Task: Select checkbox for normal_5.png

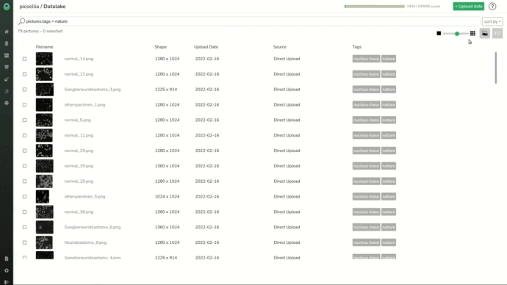Action: (24, 120)
